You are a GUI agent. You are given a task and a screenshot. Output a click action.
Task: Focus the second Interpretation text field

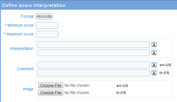pos(94,53)
